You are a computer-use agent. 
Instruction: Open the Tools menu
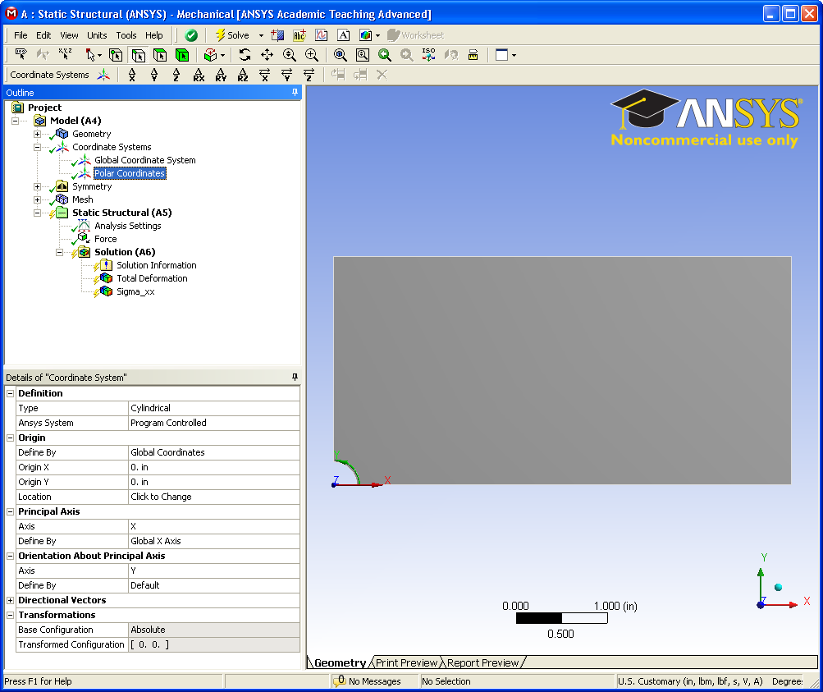[x=126, y=35]
